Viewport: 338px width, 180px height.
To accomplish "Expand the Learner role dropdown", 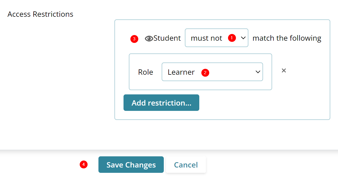I will tap(212, 72).
